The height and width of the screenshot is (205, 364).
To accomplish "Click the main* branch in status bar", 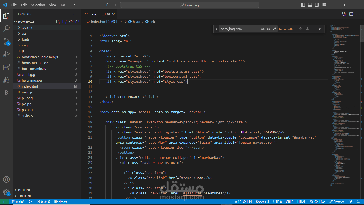I will pos(18,202).
